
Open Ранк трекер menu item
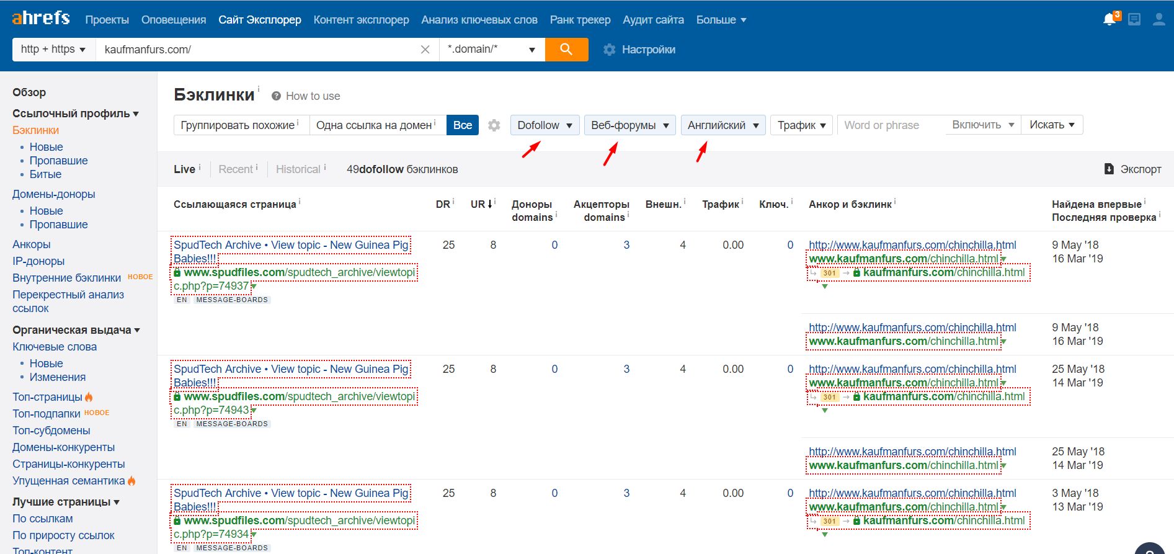[580, 20]
